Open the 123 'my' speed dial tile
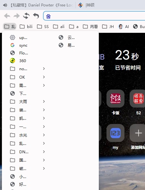The image size is (145, 190). pyautogui.click(x=115, y=133)
